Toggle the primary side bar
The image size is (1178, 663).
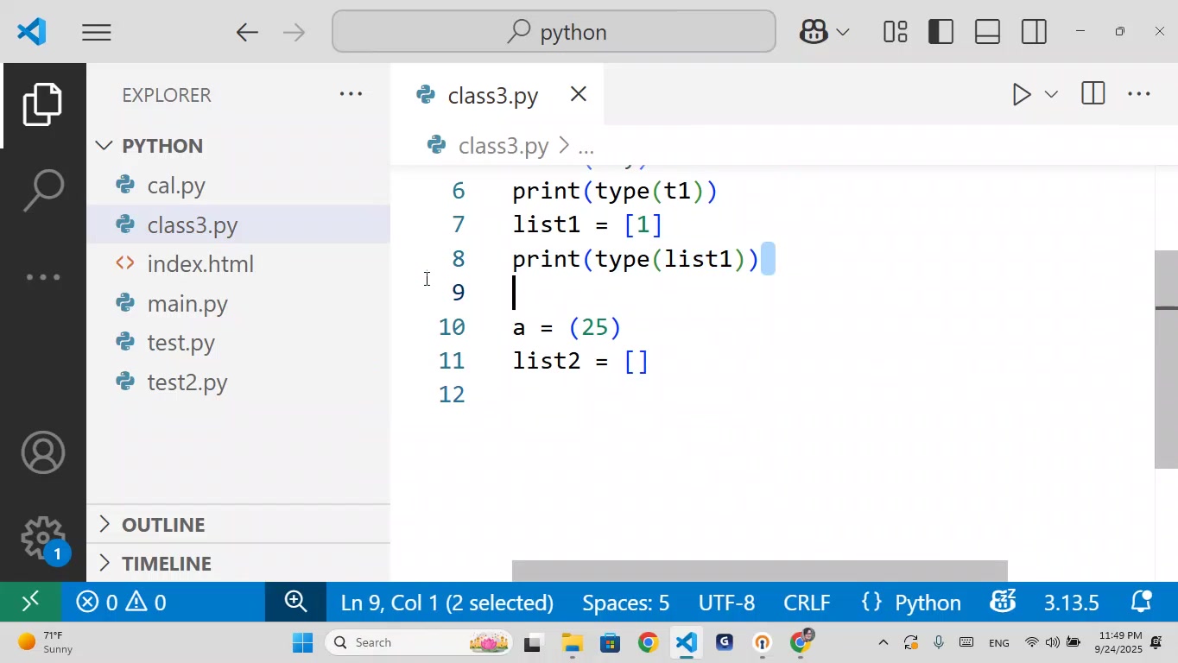(x=940, y=32)
